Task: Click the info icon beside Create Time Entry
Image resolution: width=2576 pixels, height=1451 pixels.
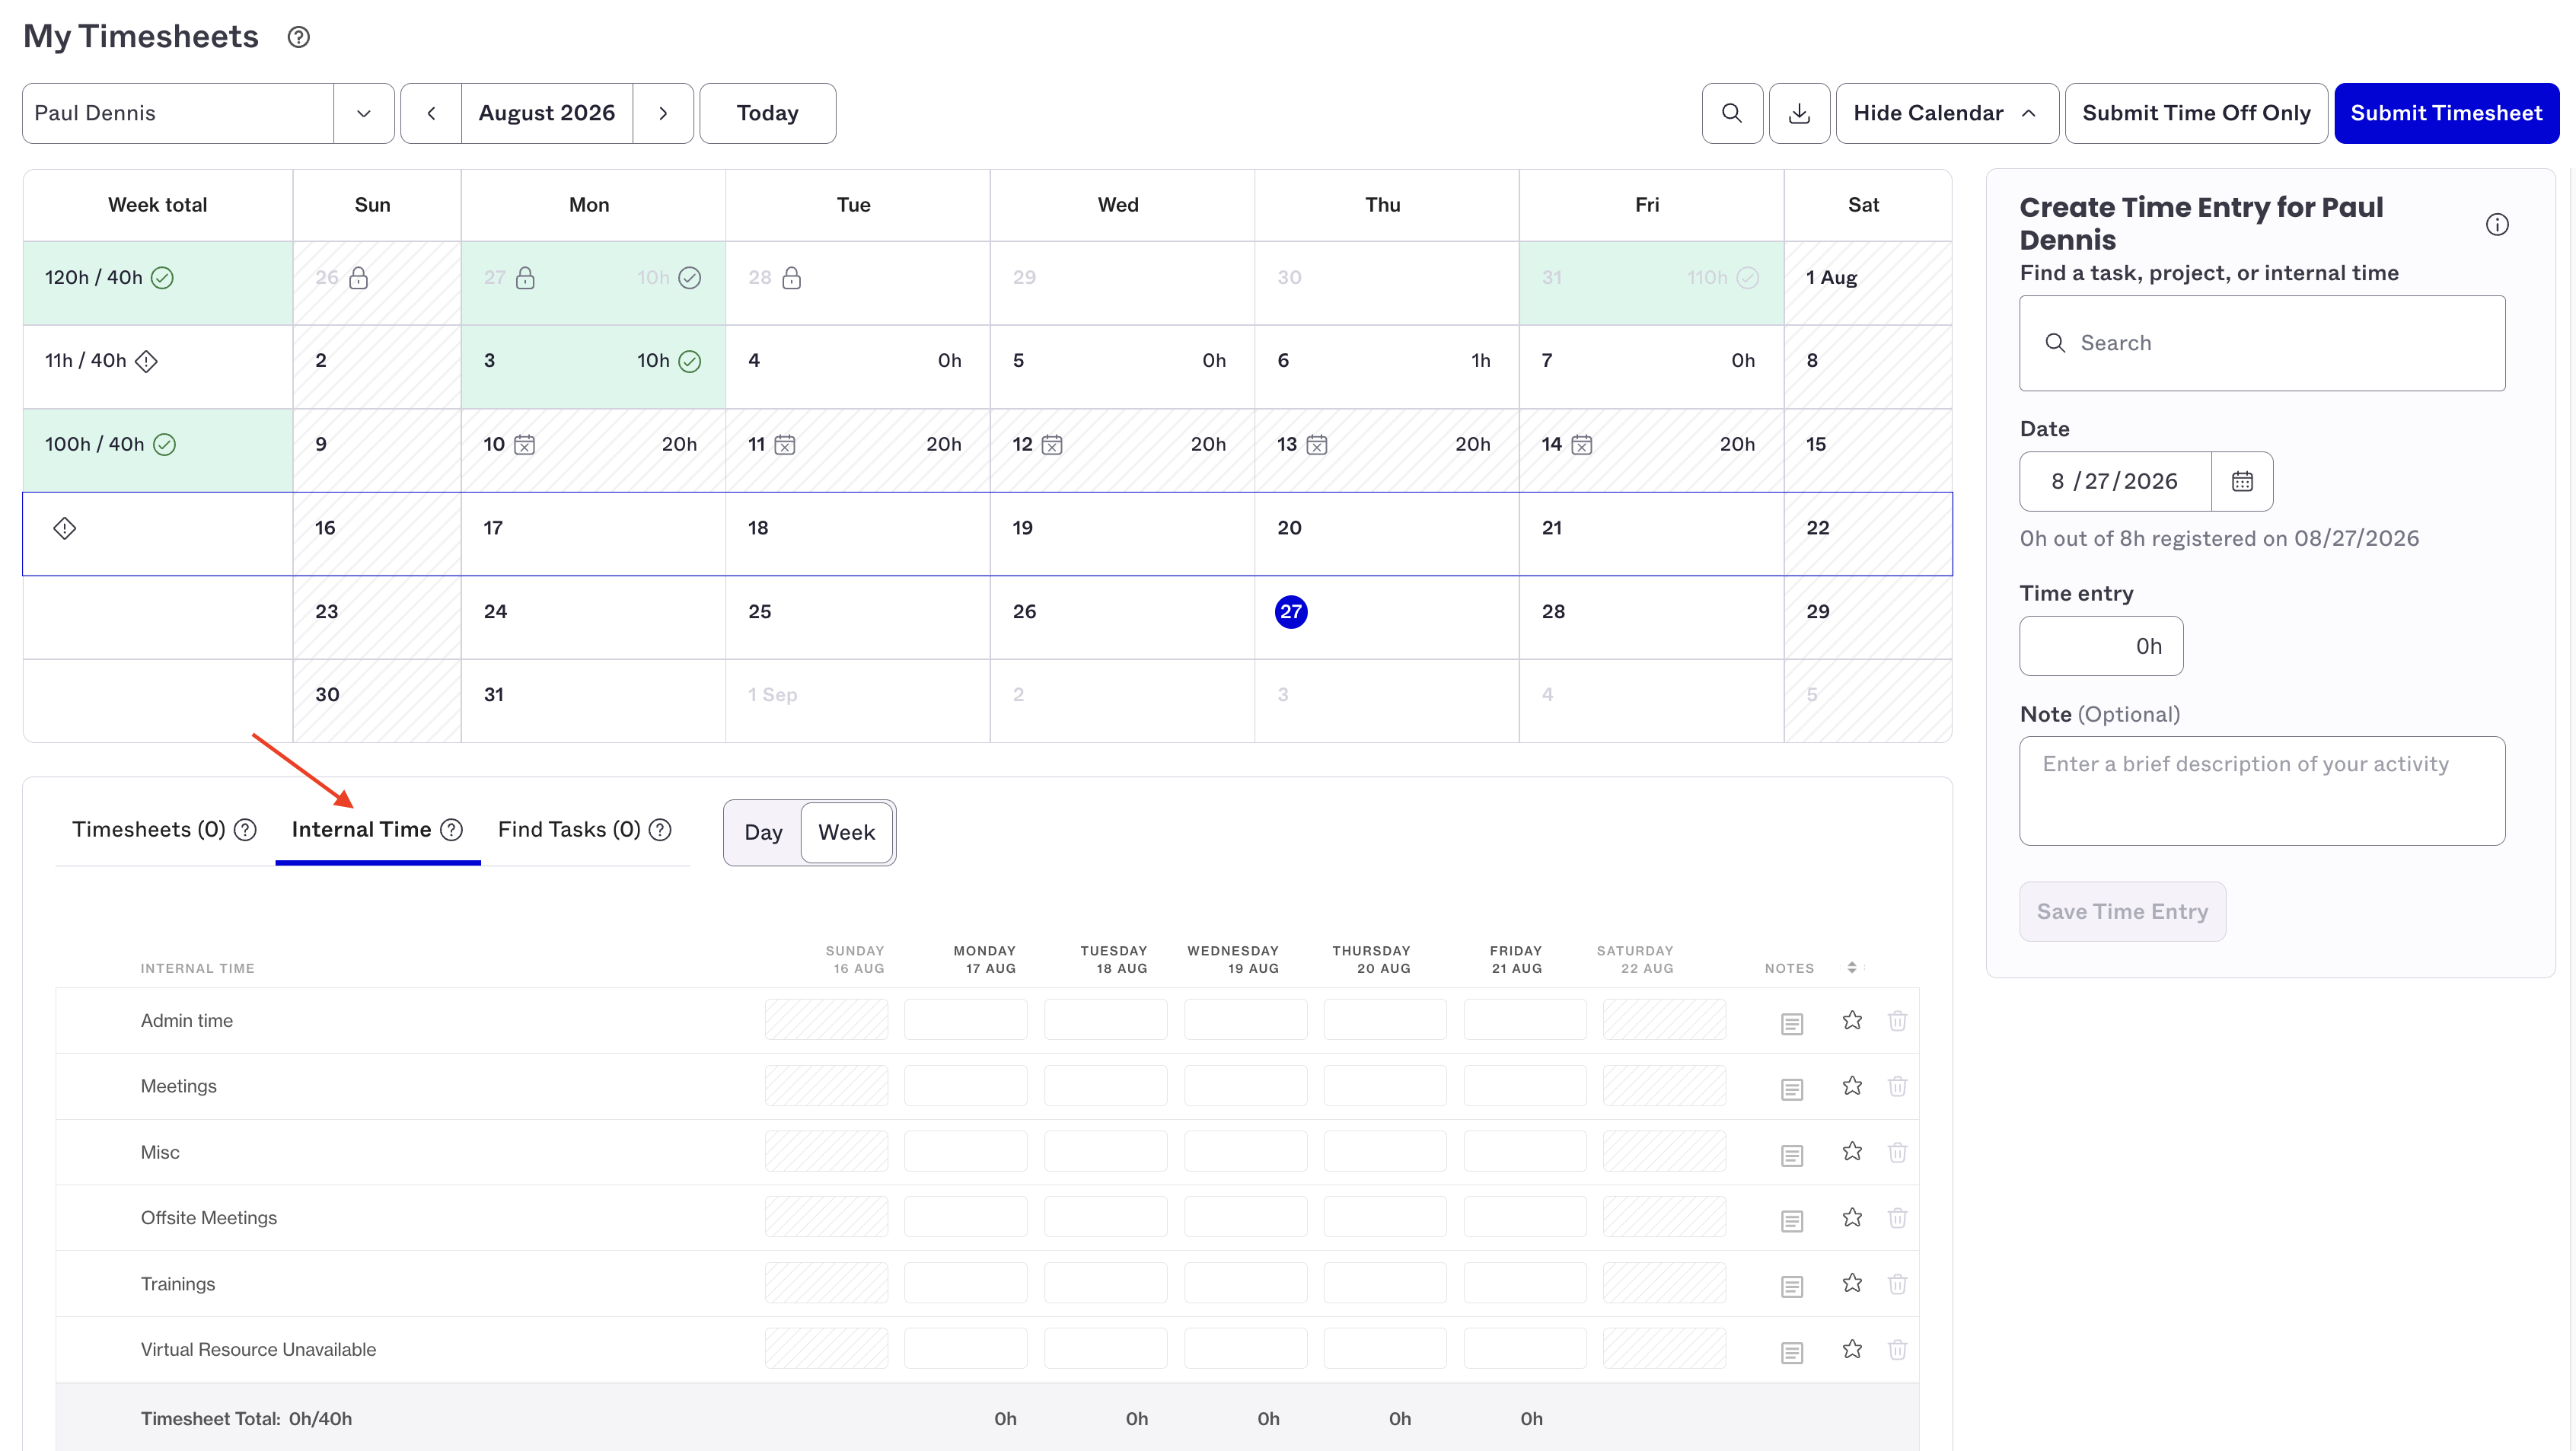Action: point(2497,224)
